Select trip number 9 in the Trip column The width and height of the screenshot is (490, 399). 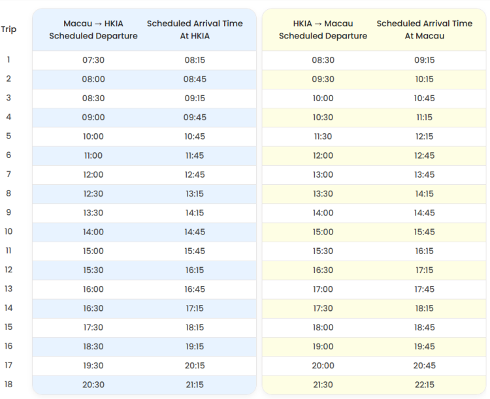point(8,212)
